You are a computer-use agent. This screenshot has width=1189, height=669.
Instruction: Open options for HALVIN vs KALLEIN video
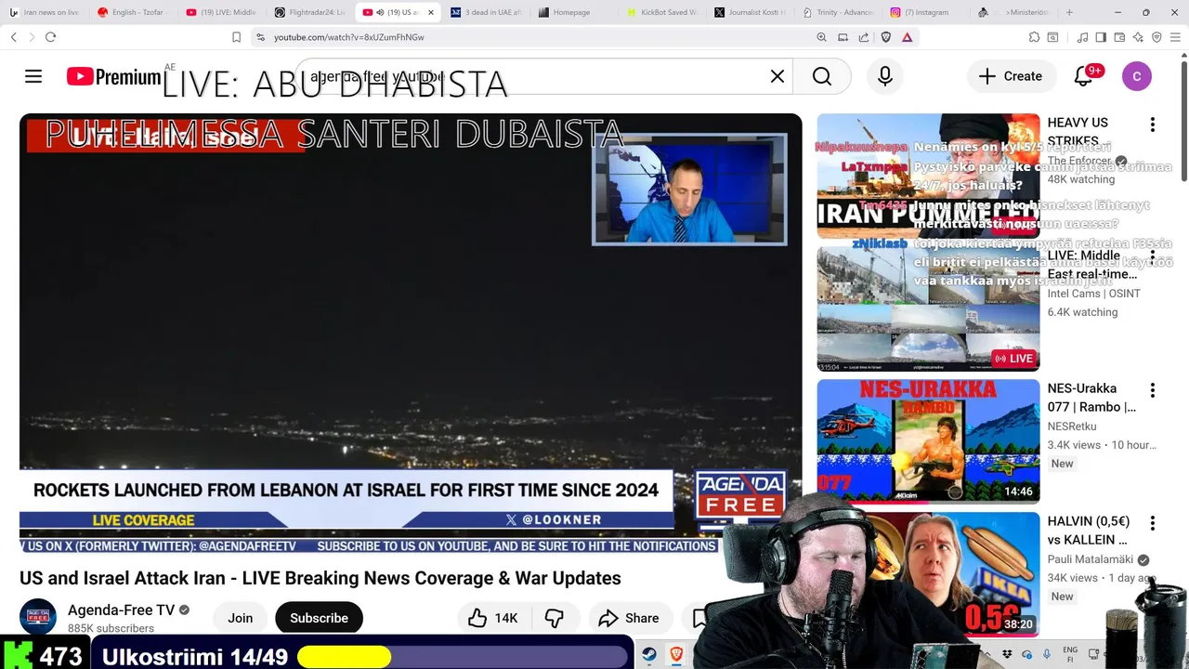tap(1152, 523)
